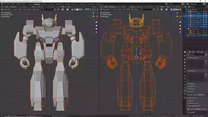Open Scene properties tab icon

click(185, 69)
